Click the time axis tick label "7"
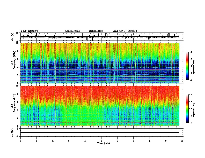This screenshot has height=158, width=205. [x=134, y=141]
